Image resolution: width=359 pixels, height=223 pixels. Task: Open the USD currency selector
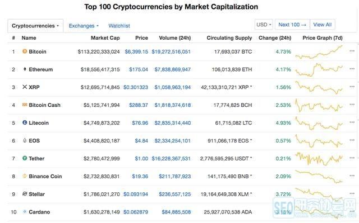(x=264, y=25)
